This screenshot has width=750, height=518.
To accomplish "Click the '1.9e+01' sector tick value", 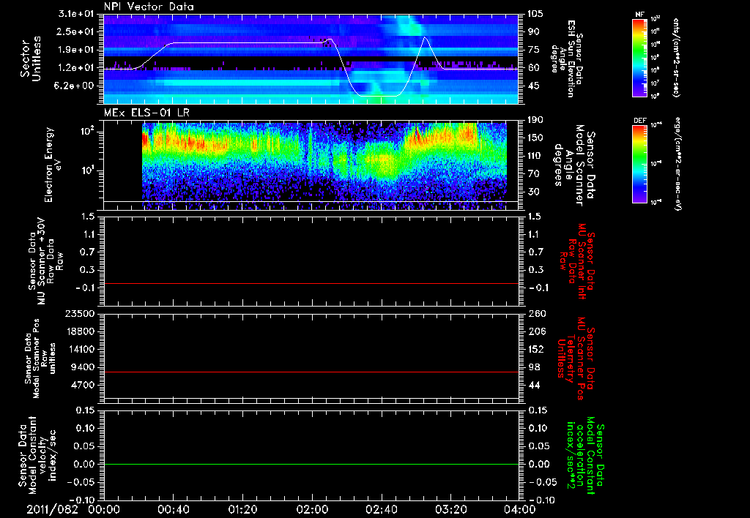I will [76, 50].
